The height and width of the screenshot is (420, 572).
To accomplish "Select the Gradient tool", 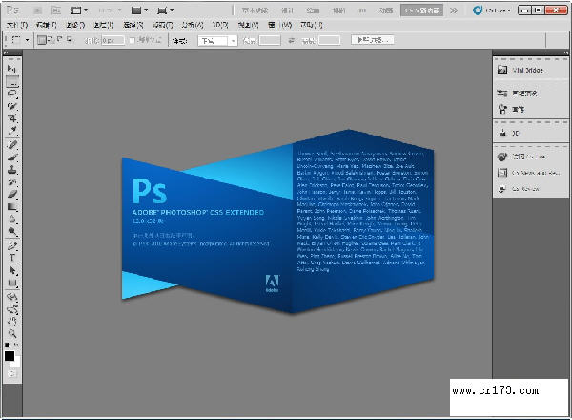I will (12, 206).
